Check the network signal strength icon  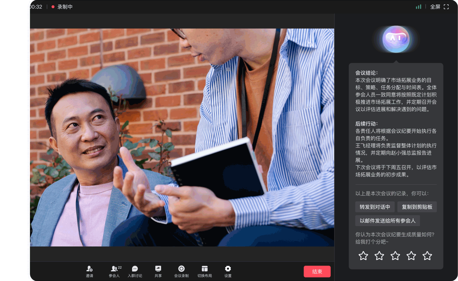(x=418, y=7)
